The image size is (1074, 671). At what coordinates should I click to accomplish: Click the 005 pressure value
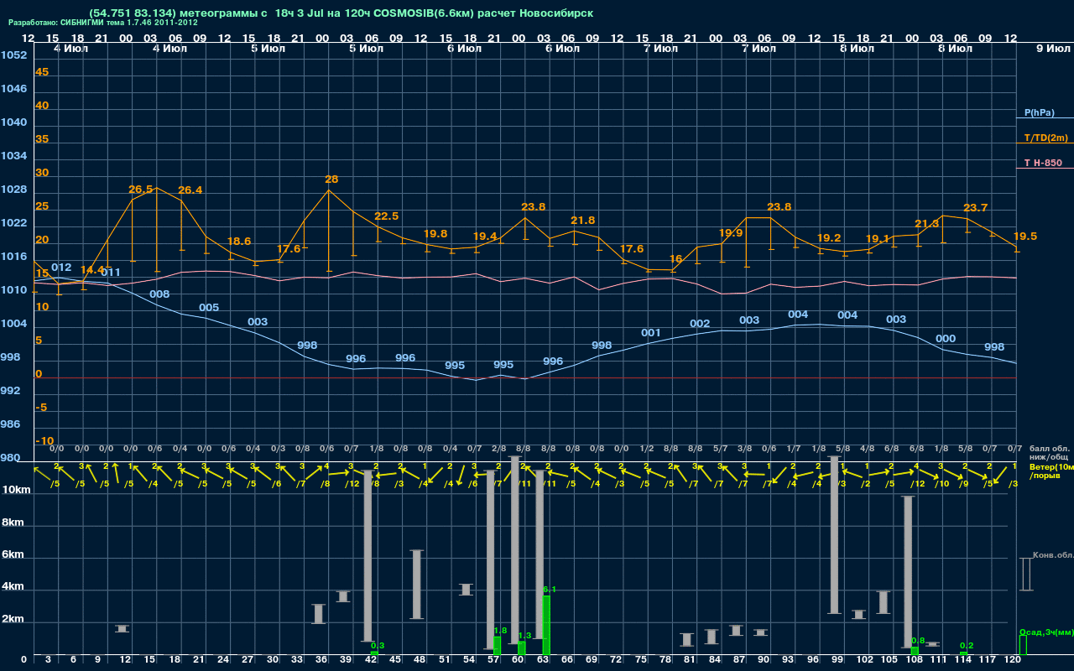tap(209, 308)
